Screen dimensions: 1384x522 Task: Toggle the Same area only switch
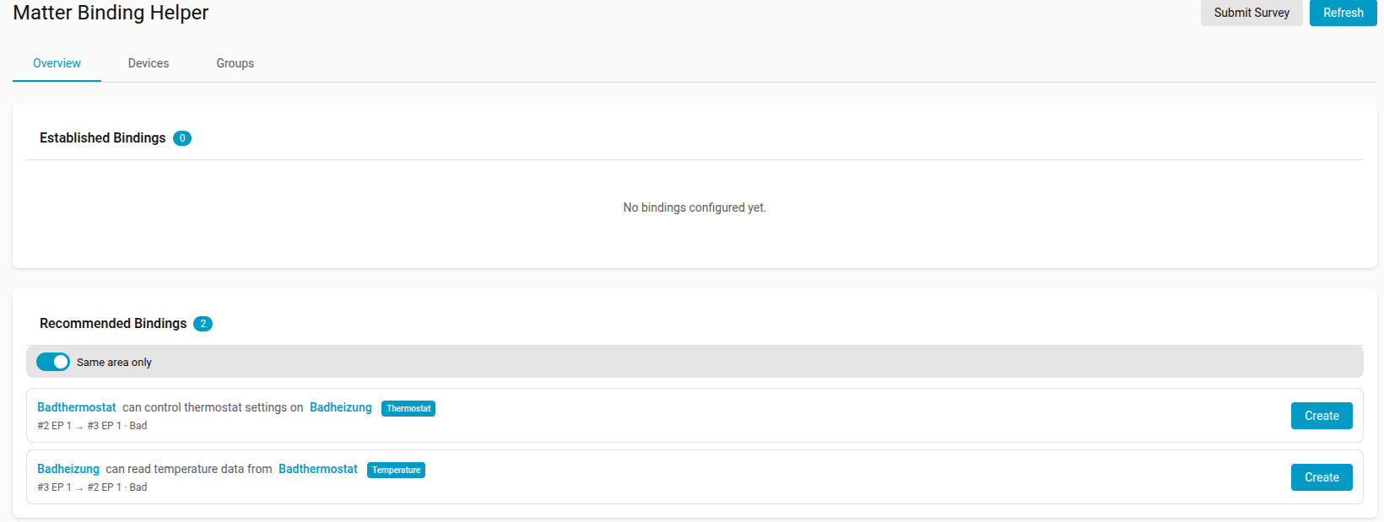(53, 362)
